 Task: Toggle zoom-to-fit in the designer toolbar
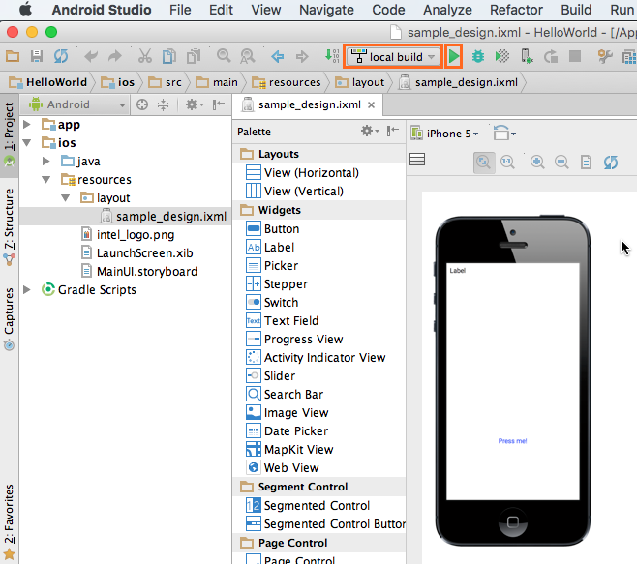point(483,162)
